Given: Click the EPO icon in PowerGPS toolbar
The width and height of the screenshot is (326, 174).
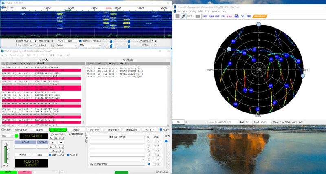Looking at the screenshot, I should point(249,16).
